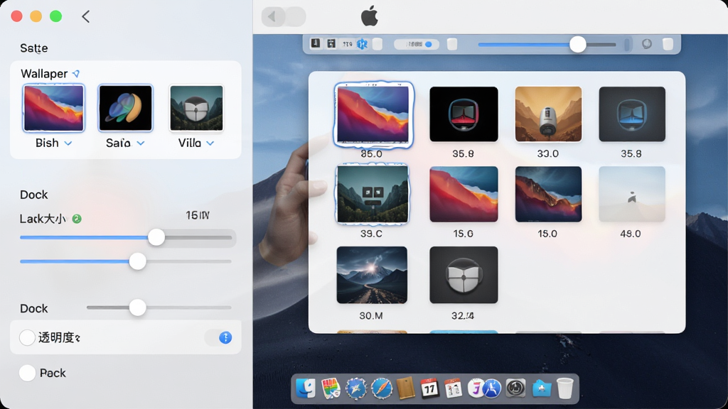Select the Pack radio option
The image size is (728, 409).
28,373
